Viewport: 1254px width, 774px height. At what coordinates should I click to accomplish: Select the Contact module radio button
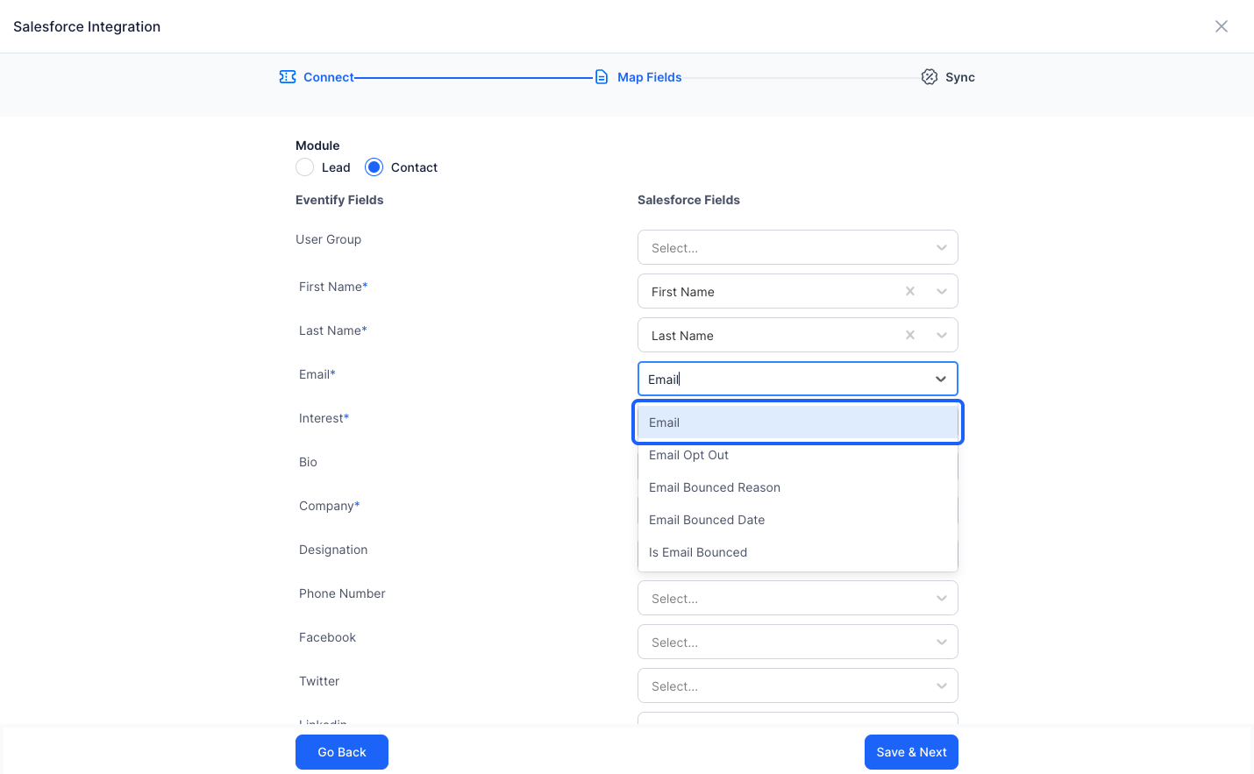tap(374, 167)
